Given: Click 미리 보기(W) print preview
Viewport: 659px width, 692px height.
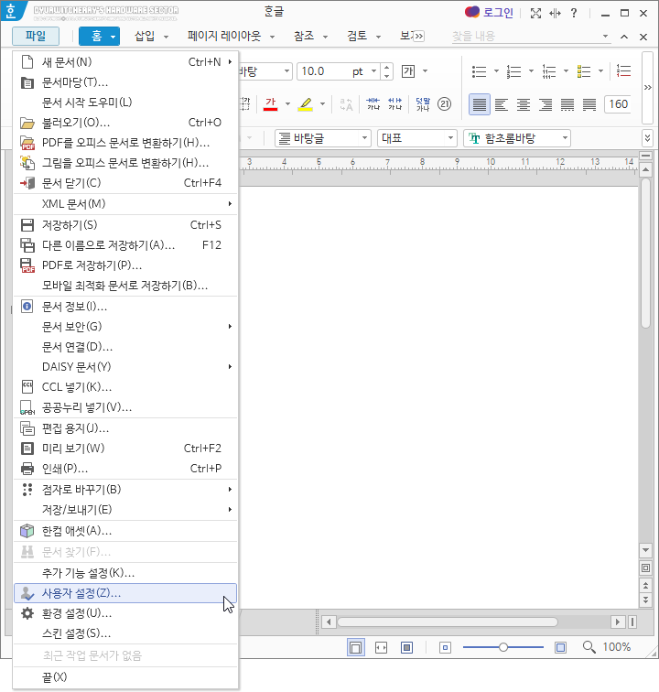Looking at the screenshot, I should [x=125, y=449].
